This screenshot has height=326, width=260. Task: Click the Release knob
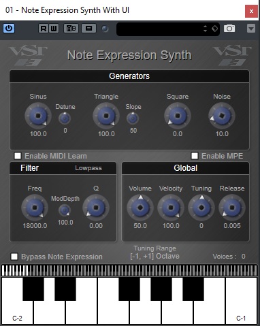click(x=232, y=208)
